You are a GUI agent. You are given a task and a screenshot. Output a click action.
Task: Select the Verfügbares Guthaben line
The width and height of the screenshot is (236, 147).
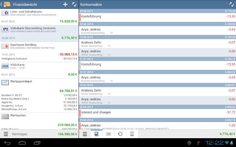point(39,59)
